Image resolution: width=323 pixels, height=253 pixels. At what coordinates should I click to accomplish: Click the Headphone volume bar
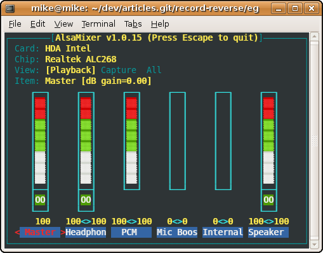86,140
